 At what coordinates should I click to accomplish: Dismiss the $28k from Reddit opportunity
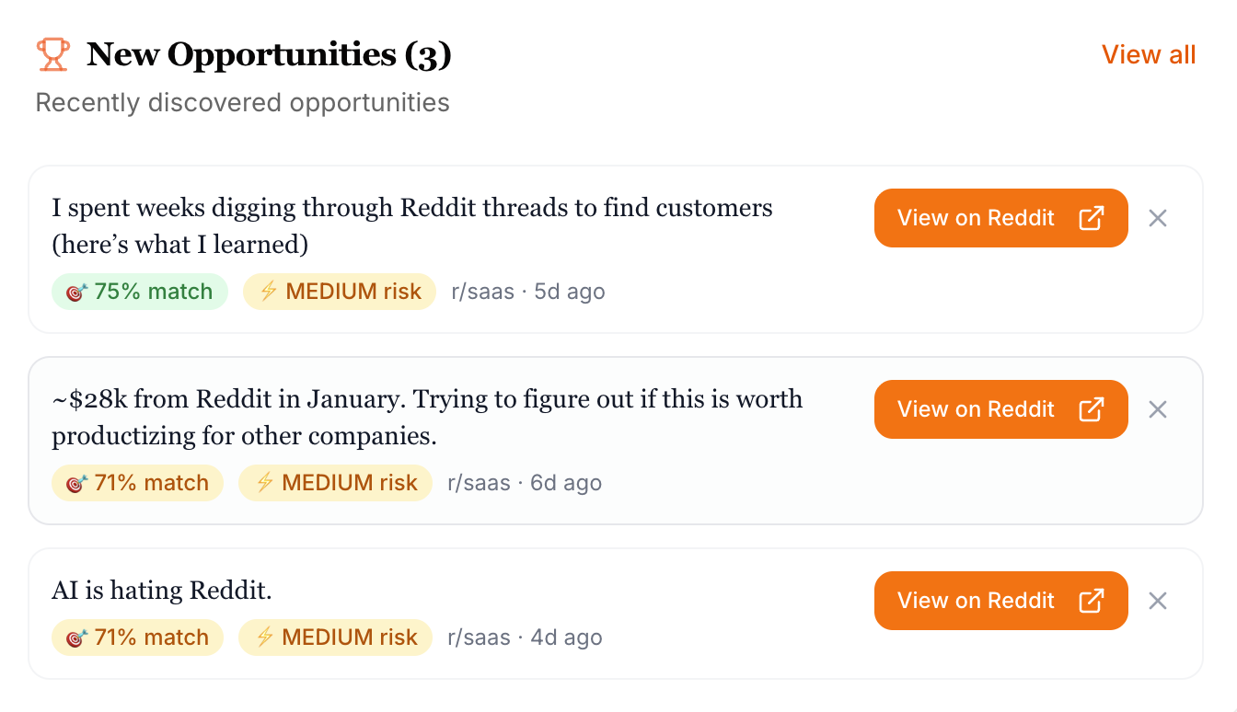[x=1157, y=409]
